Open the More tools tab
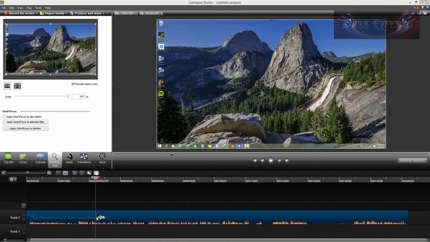The image size is (430, 242). tap(103, 159)
